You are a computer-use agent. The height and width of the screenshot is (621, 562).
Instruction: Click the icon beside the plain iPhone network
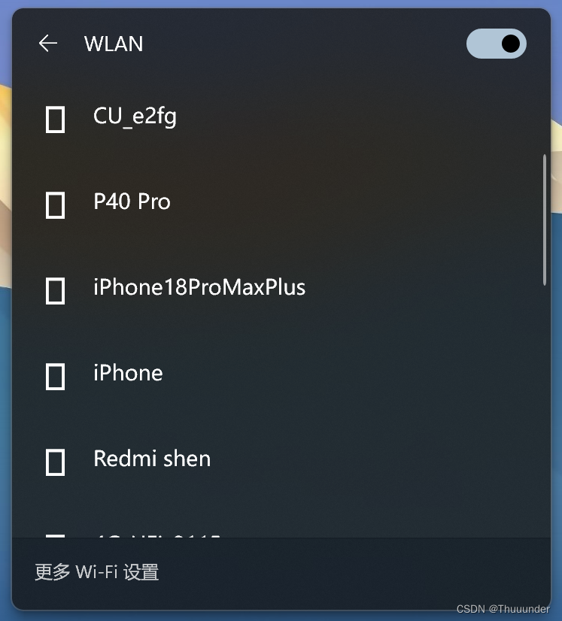pos(55,377)
